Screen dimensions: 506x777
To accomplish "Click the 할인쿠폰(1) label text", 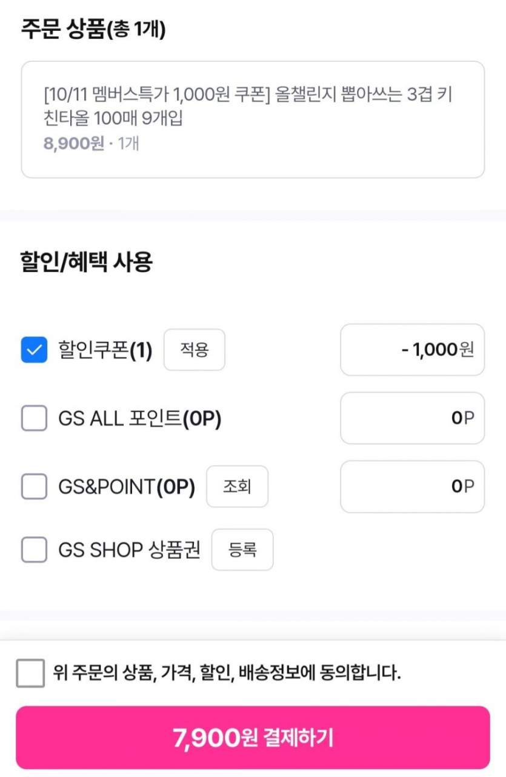I will [x=105, y=350].
